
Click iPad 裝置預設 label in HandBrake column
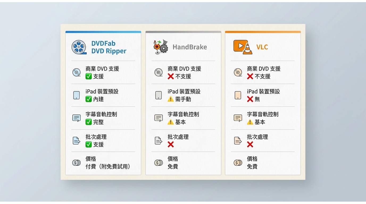pyautogui.click(x=184, y=91)
